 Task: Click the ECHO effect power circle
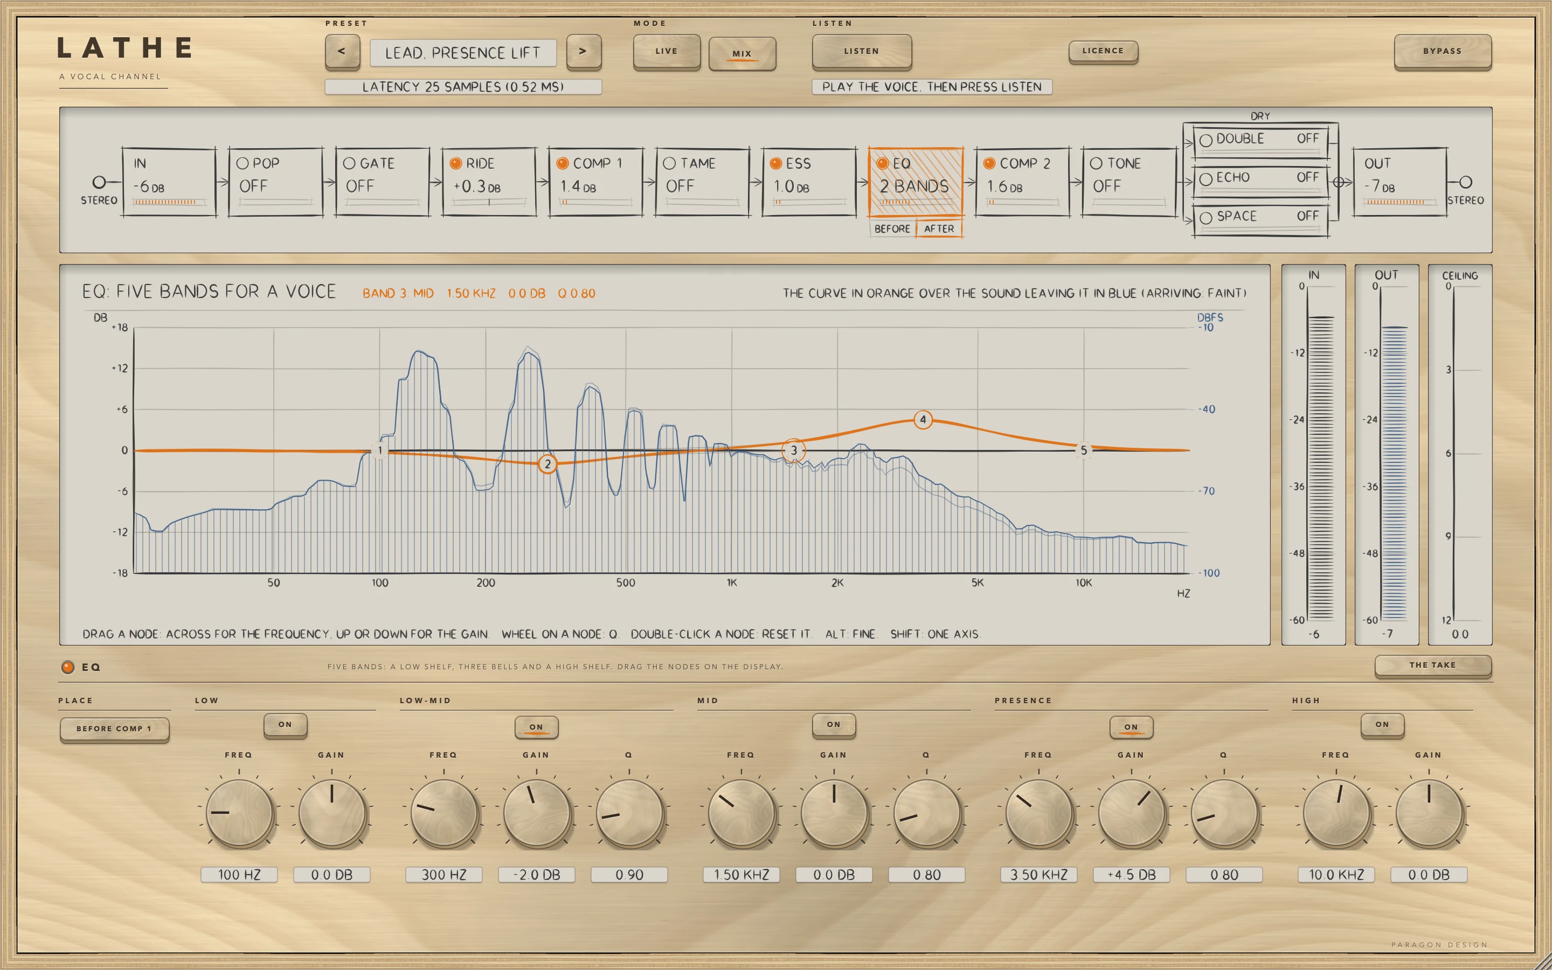(1205, 179)
